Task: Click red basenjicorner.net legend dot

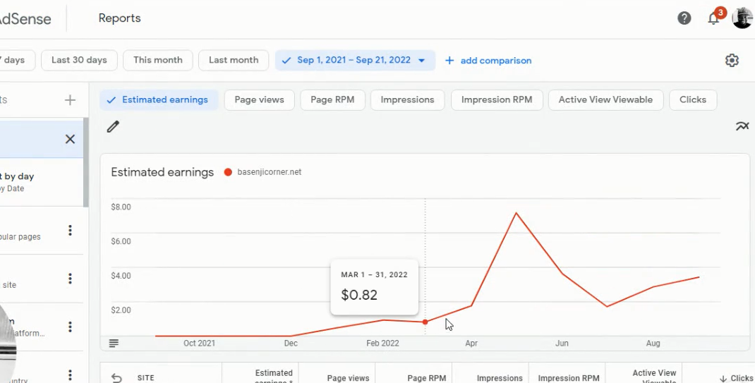Action: pos(228,172)
